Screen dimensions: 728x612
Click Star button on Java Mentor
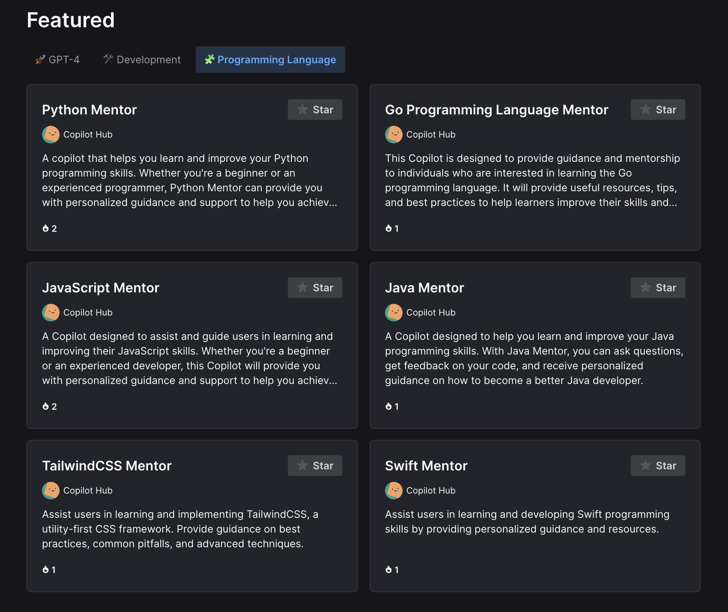click(x=658, y=288)
